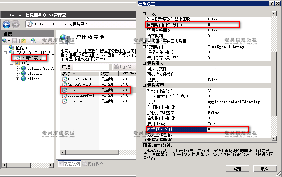
Task: Select the Ping 间隔(秒) property row
Action: click(209, 91)
